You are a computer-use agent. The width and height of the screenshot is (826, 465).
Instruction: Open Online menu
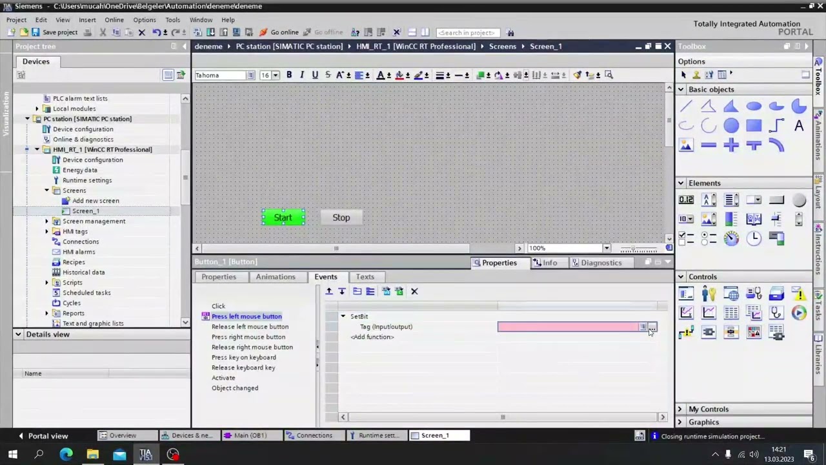tap(114, 20)
